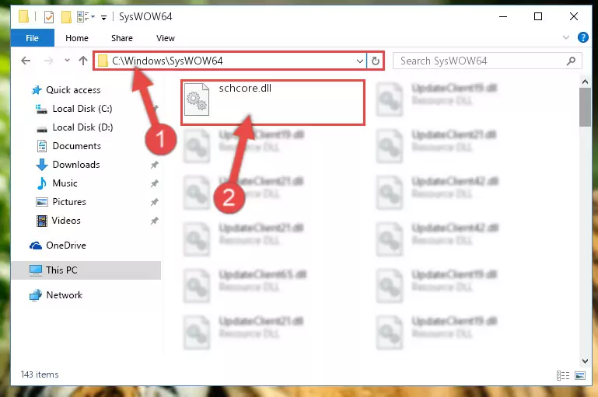Open Videos folder in navigation pane
Image resolution: width=598 pixels, height=397 pixels.
[66, 221]
